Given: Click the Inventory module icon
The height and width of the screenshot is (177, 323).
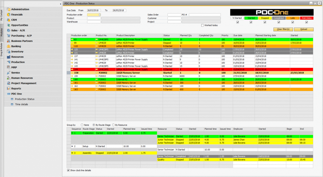Looking at the screenshot, I should point(9,52).
